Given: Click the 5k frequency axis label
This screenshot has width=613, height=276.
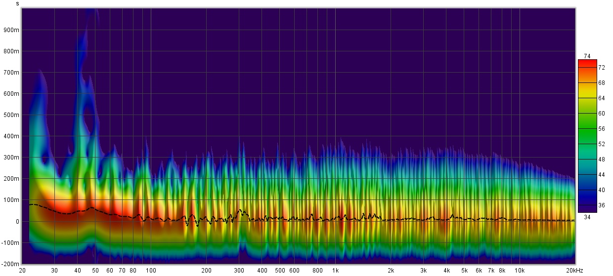Looking at the screenshot, I should pyautogui.click(x=464, y=271).
